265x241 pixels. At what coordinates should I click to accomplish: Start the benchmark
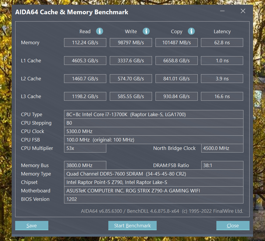(132, 226)
